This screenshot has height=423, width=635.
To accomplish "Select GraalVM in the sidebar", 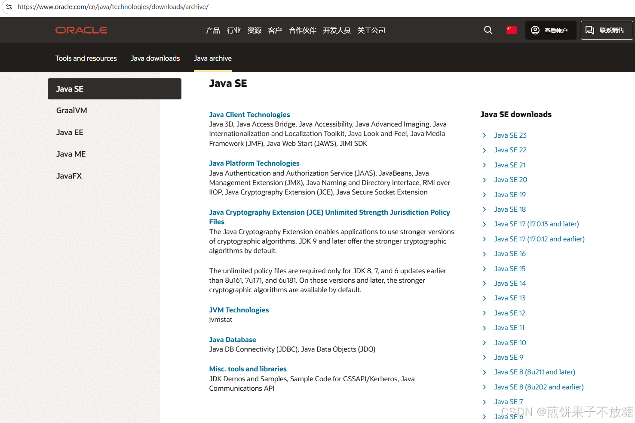I will pyautogui.click(x=71, y=111).
